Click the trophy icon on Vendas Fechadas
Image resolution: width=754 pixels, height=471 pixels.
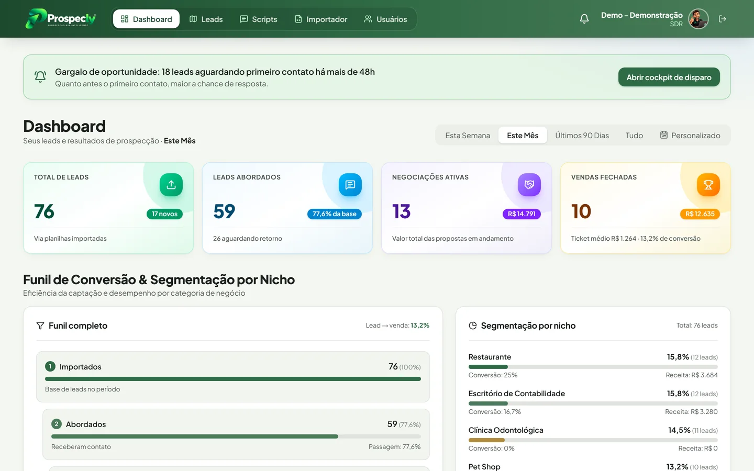pyautogui.click(x=708, y=185)
